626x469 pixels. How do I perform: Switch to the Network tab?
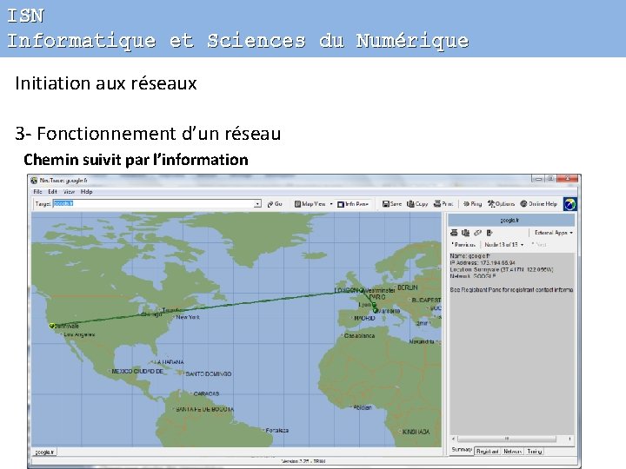point(512,451)
